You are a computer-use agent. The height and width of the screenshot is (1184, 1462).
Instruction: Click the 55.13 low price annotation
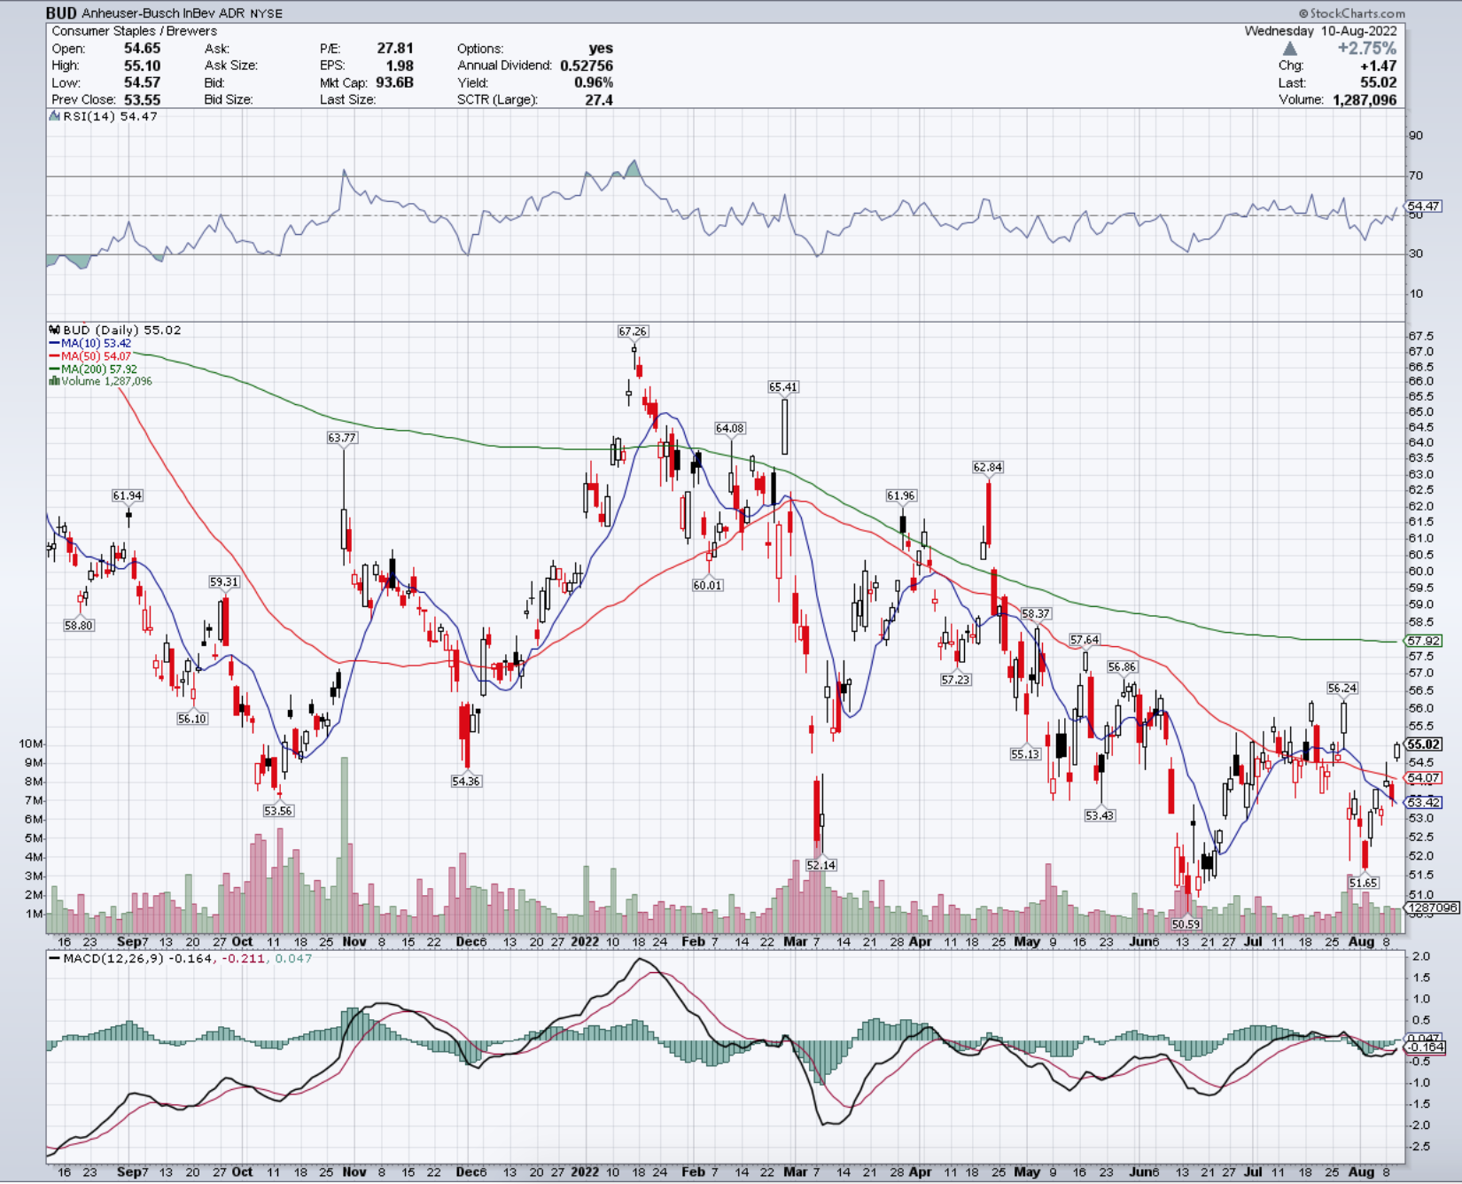[1025, 754]
